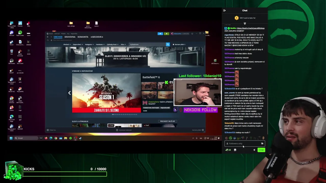Expand the Kategorie dropdown
Viewport: 326px width, 183px height.
click(89, 44)
